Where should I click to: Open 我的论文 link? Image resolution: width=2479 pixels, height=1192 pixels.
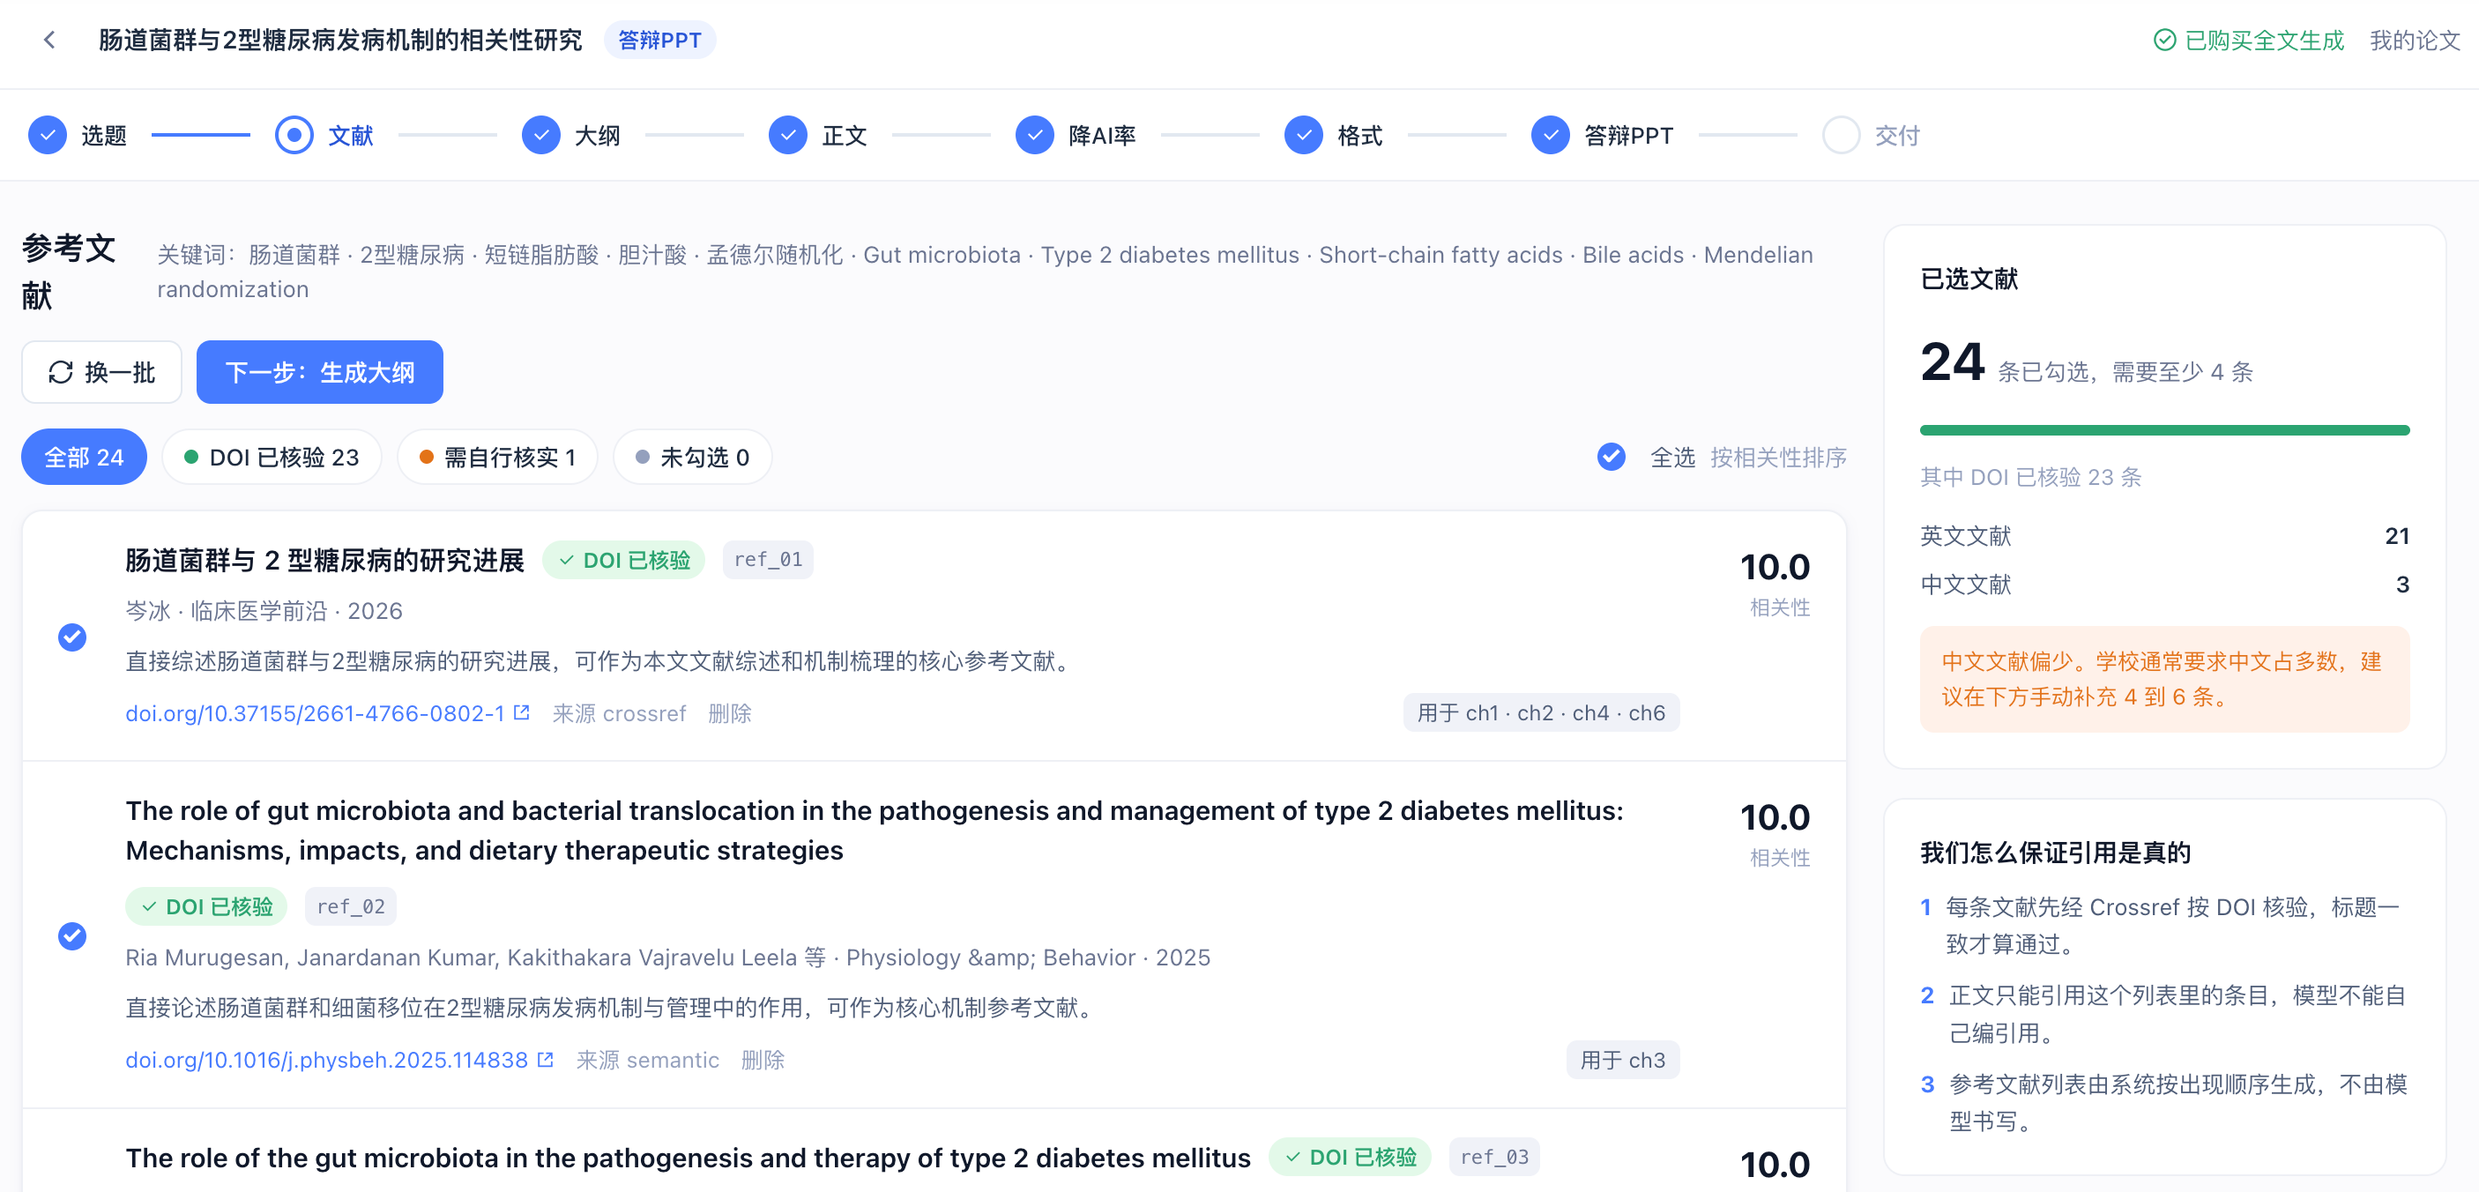click(2415, 40)
